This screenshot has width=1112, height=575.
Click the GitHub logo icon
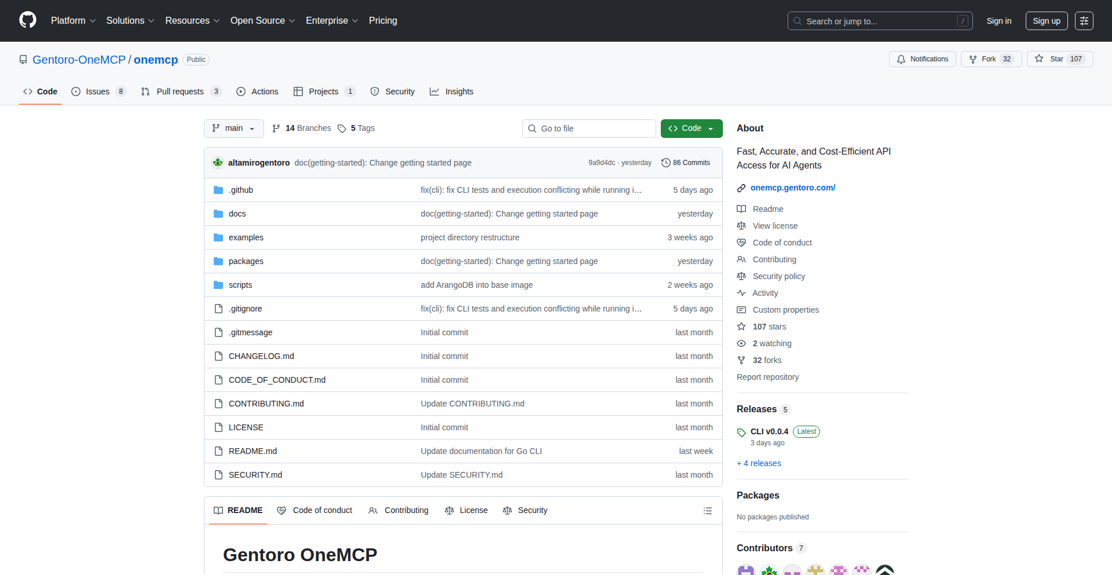(x=28, y=20)
